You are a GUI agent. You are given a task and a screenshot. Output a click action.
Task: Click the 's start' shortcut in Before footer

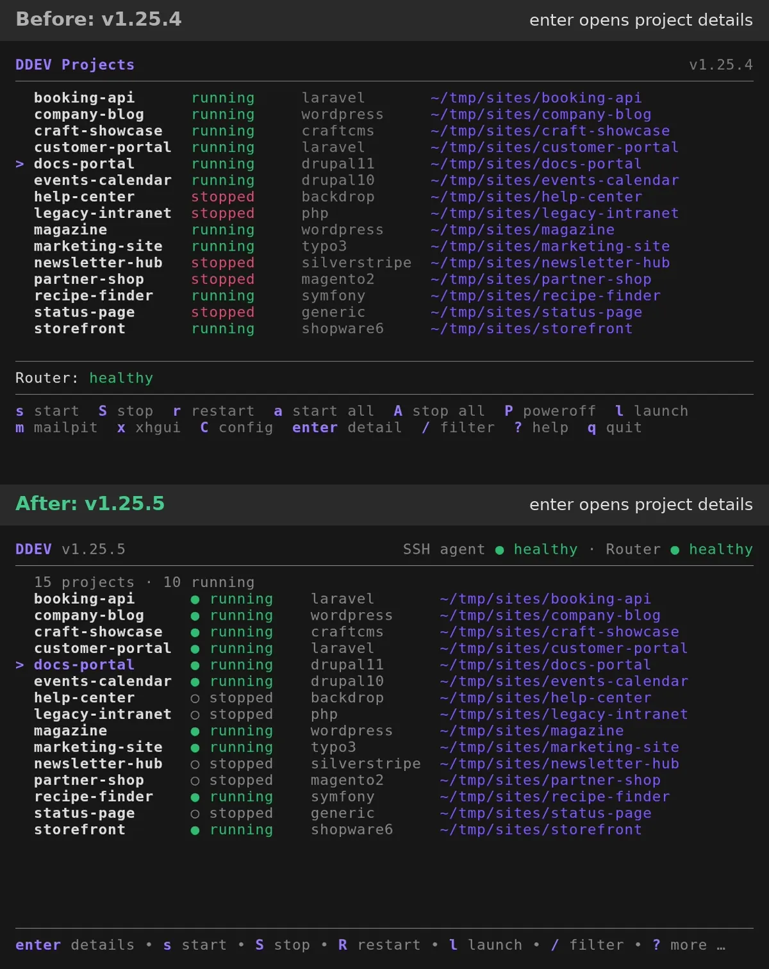pos(47,411)
